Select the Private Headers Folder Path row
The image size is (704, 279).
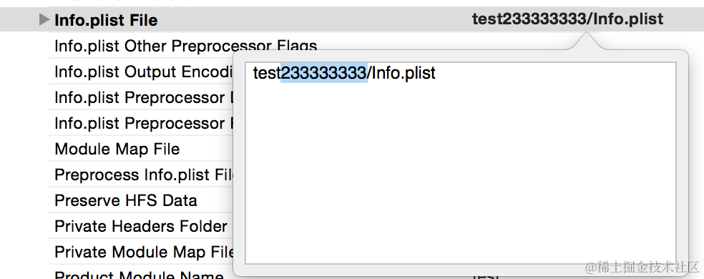coord(141,226)
